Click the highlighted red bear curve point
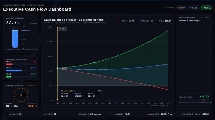 point(63,69)
